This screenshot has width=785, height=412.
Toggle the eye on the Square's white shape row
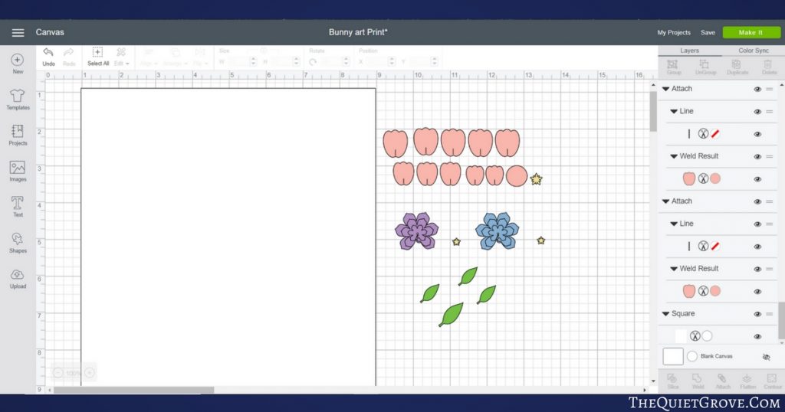click(x=757, y=336)
